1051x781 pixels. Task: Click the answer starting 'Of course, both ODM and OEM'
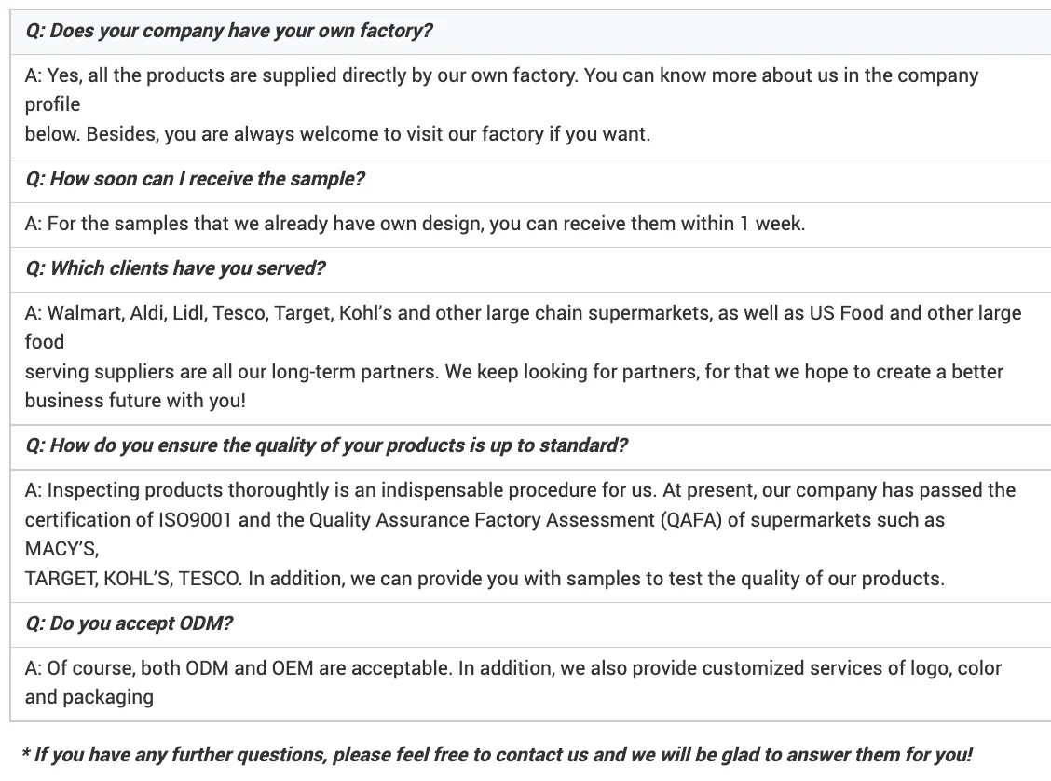tap(512, 668)
